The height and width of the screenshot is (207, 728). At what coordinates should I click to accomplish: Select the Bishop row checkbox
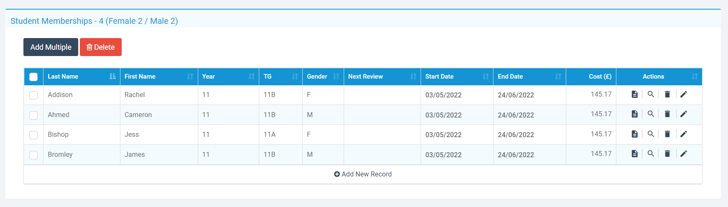(x=33, y=135)
